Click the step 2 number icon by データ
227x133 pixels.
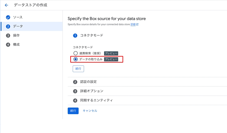pos(8,26)
